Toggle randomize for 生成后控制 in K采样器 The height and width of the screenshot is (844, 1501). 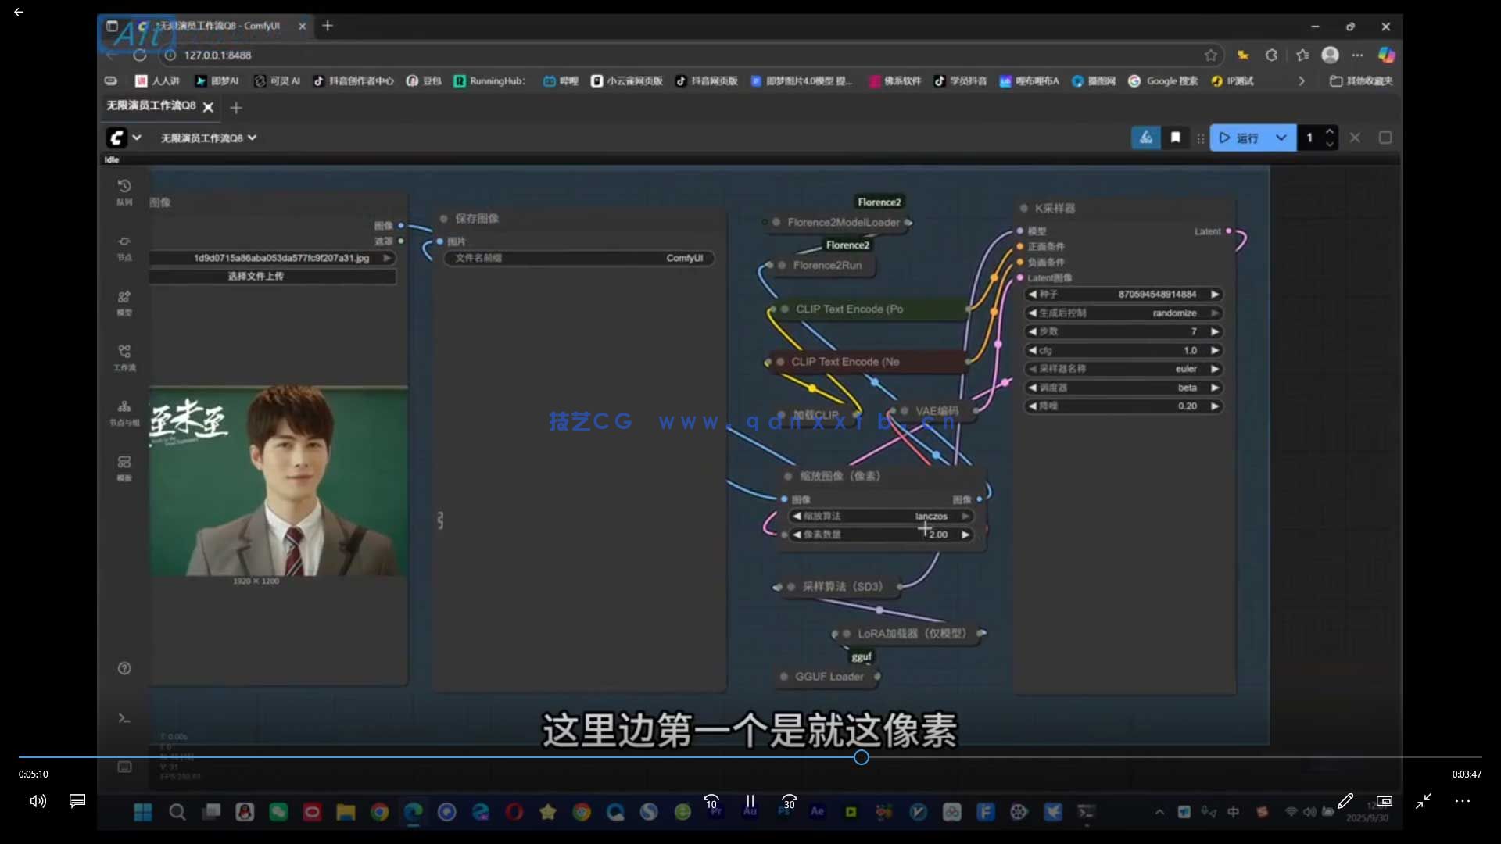(x=1175, y=313)
